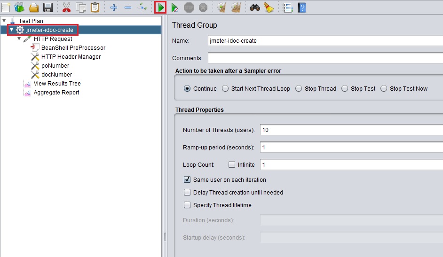Screen dimensions: 443x257
Task: Select HTTP Header Manager node
Action: click(x=71, y=57)
